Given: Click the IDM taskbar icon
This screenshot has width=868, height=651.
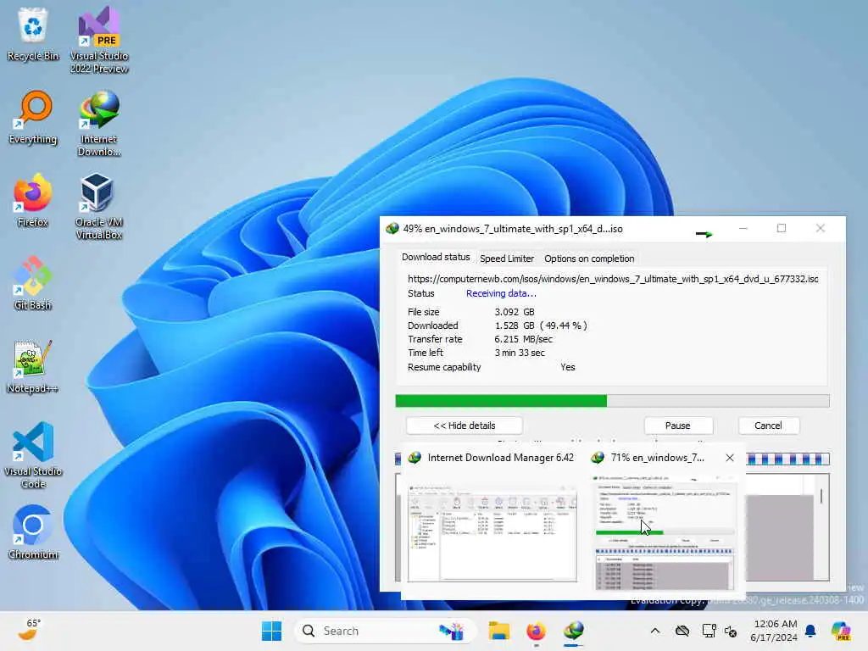Looking at the screenshot, I should click(574, 631).
